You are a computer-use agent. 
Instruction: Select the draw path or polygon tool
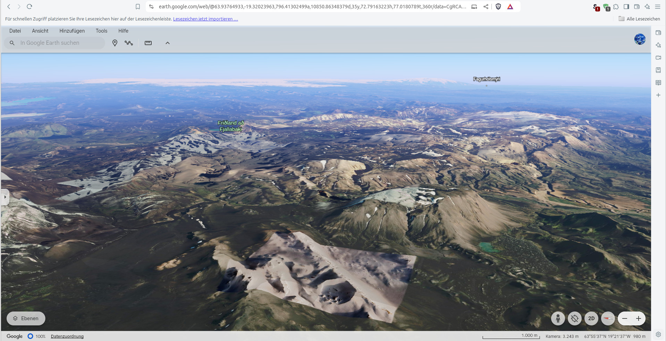(x=129, y=43)
